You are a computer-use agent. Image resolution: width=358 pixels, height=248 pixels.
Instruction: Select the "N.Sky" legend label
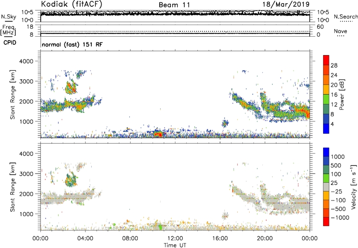pos(9,17)
